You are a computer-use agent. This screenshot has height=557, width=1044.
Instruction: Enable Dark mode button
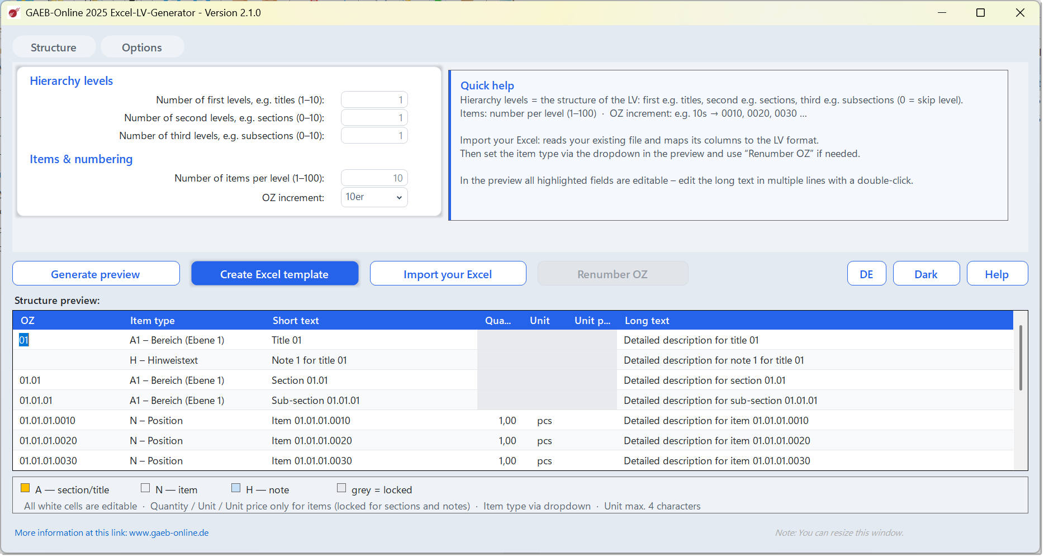point(926,274)
